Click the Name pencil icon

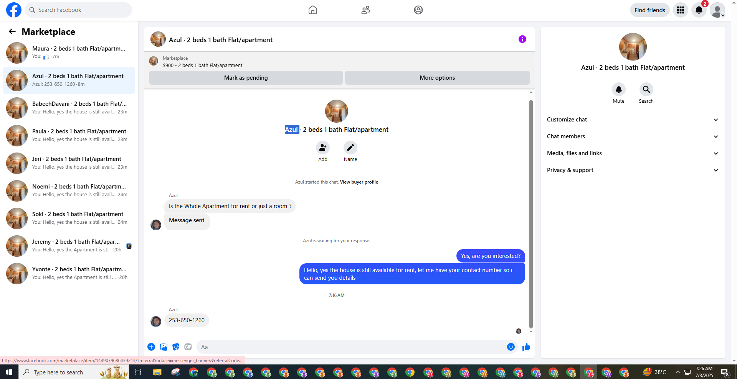click(x=350, y=148)
